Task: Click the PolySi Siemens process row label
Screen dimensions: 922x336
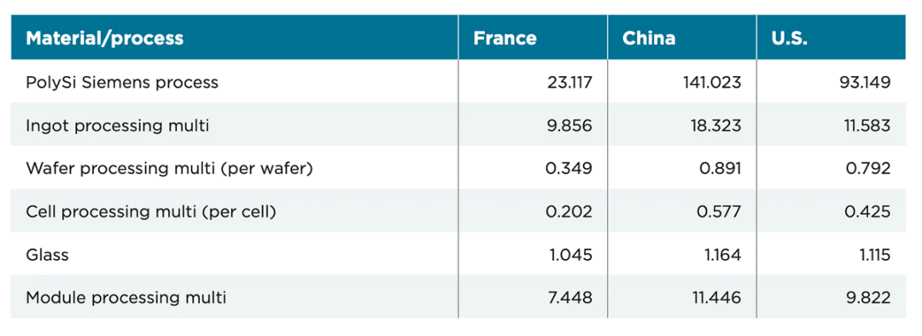Action: [122, 82]
